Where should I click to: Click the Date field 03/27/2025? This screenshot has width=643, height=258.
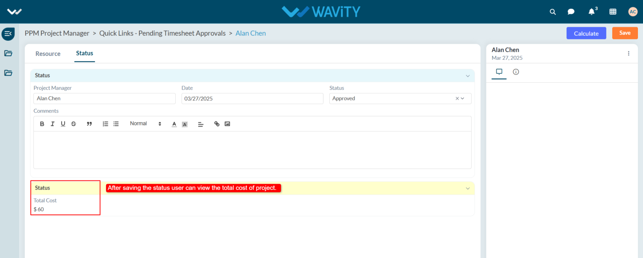[x=252, y=99]
